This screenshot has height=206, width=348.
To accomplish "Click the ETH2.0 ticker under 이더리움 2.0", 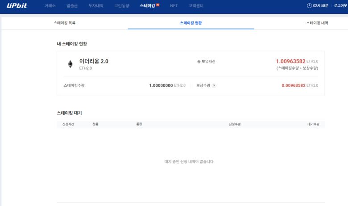I will pyautogui.click(x=86, y=68).
